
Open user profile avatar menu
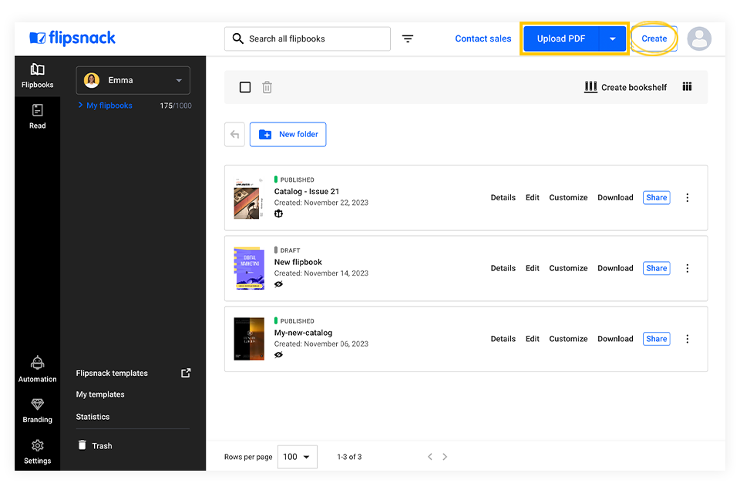[x=699, y=39]
